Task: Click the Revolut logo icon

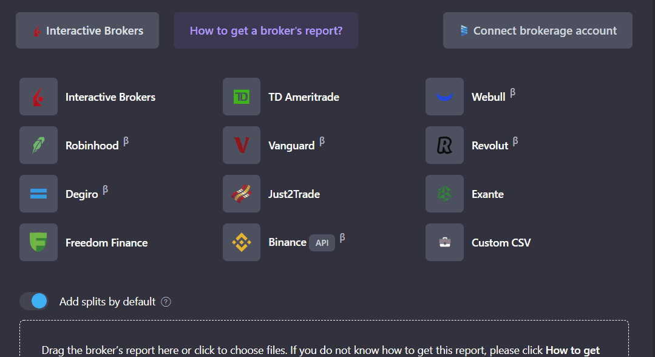Action: click(444, 145)
